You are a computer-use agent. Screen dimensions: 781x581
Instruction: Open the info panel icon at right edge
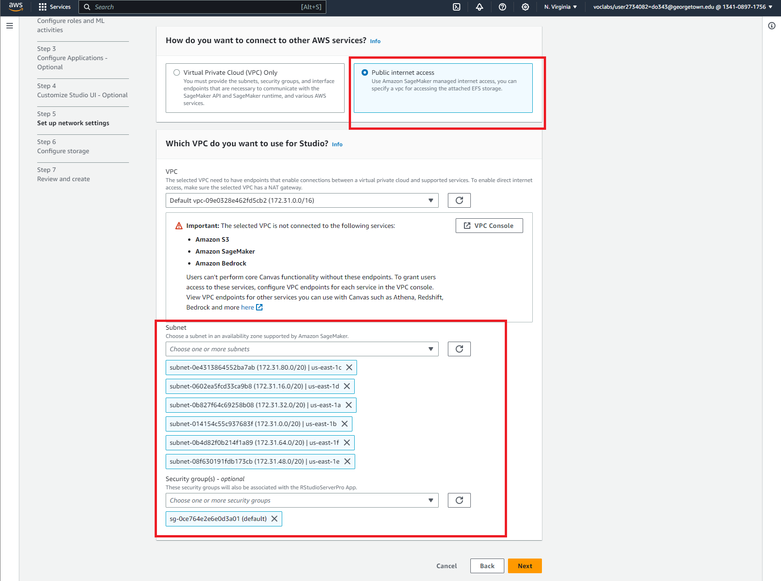(x=772, y=26)
